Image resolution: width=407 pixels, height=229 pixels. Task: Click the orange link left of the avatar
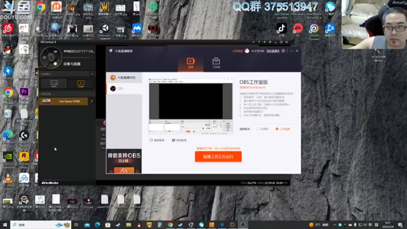click(238, 51)
